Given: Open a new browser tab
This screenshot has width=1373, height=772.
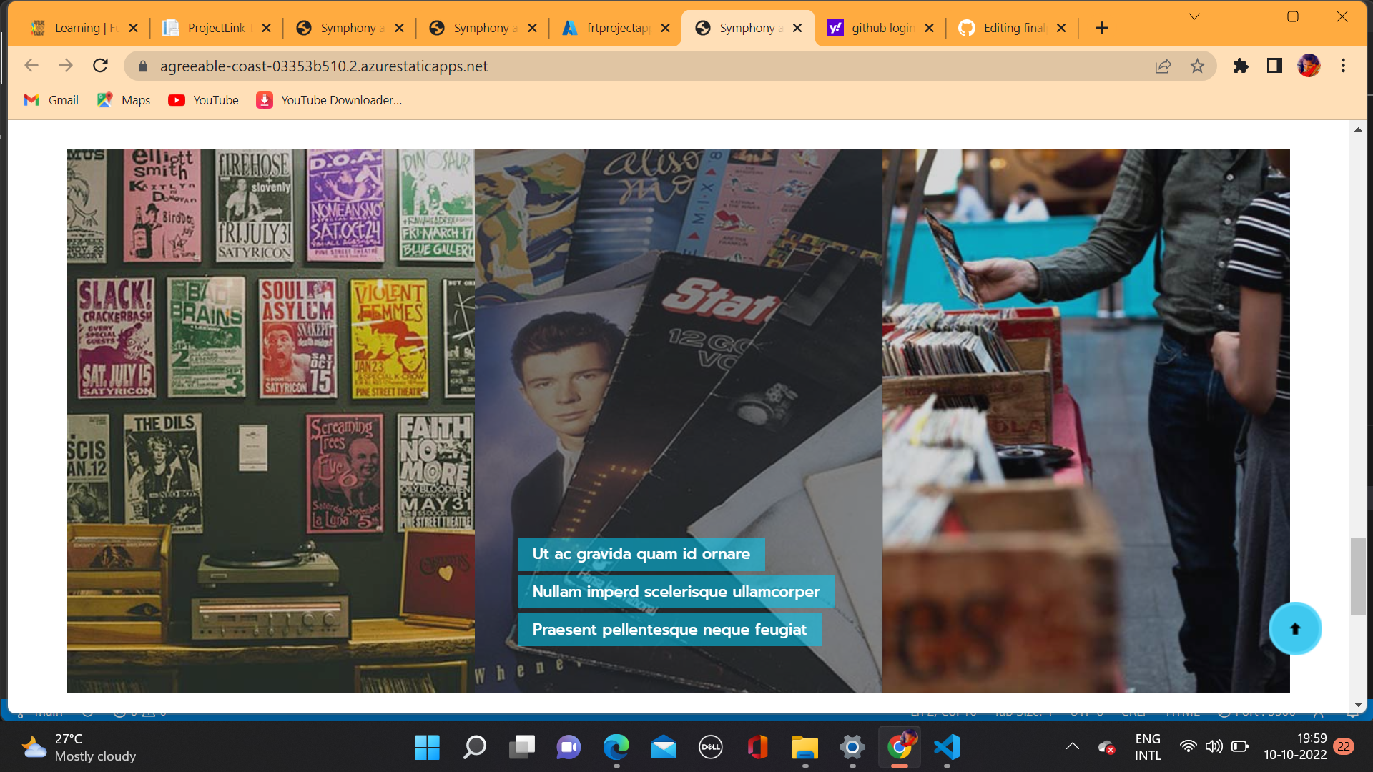Looking at the screenshot, I should coord(1101,28).
